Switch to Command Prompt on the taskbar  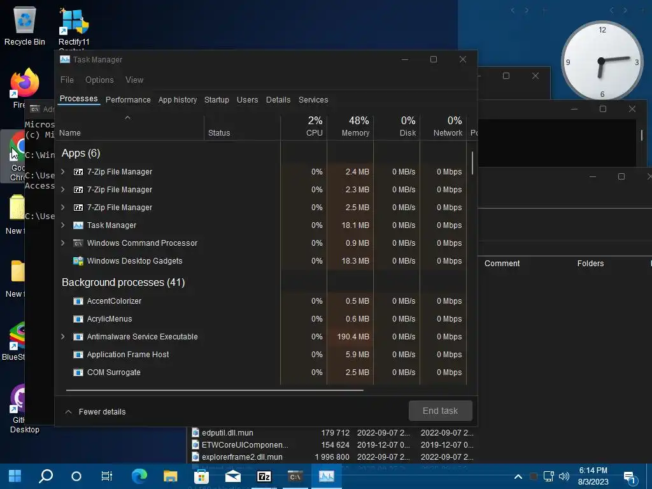click(295, 476)
